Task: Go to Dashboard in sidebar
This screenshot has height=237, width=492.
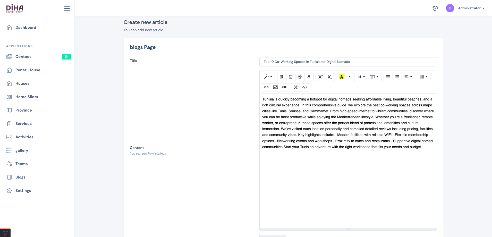Action: 37,28
